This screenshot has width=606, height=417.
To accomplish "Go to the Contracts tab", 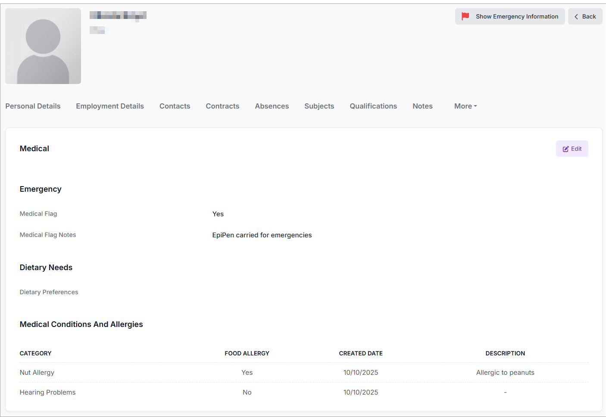I will [222, 106].
